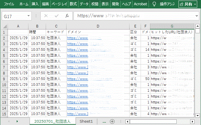Click the ヒットしたURL(社団法人) header cell
Image resolution: width=201 pixels, height=125 pixels.
pos(172,32)
